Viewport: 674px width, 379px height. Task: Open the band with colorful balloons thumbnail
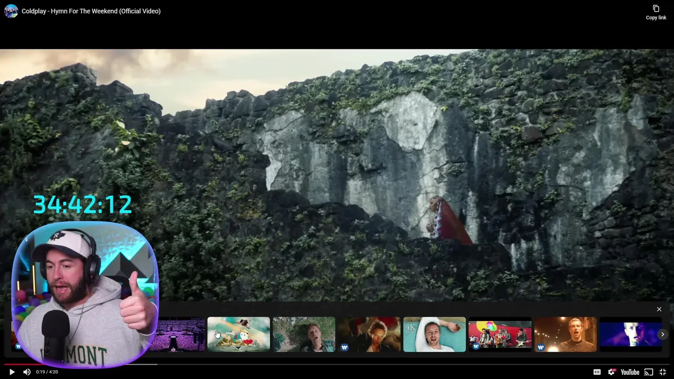pyautogui.click(x=500, y=334)
